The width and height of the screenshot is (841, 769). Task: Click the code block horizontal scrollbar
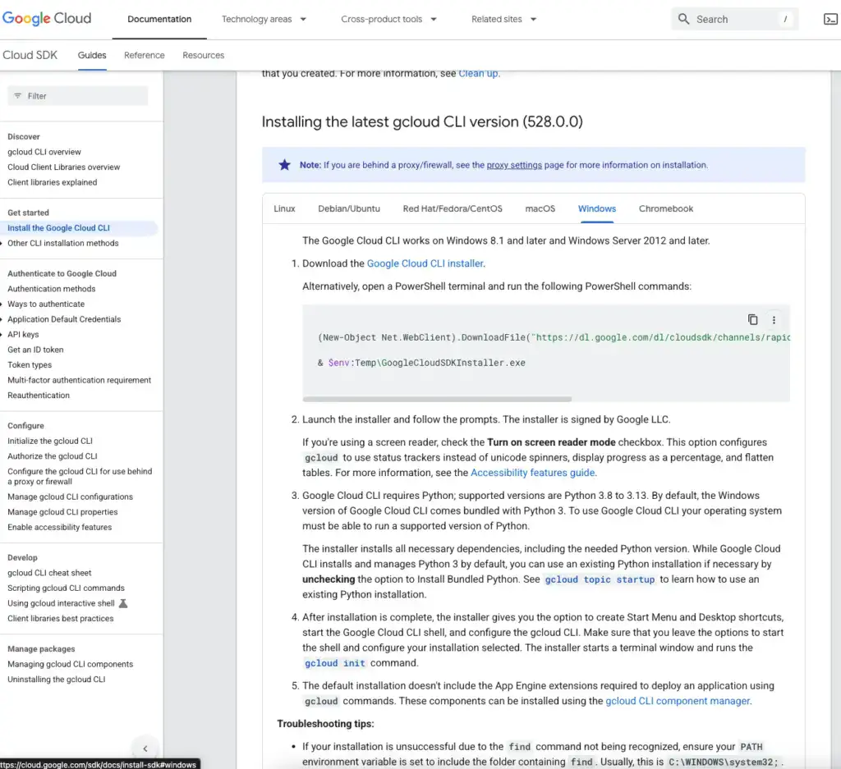[437, 399]
